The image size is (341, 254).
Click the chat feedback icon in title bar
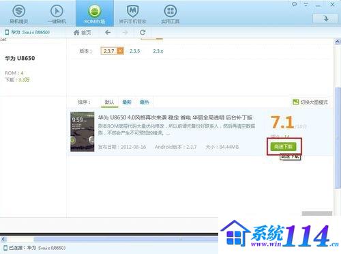point(294,4)
